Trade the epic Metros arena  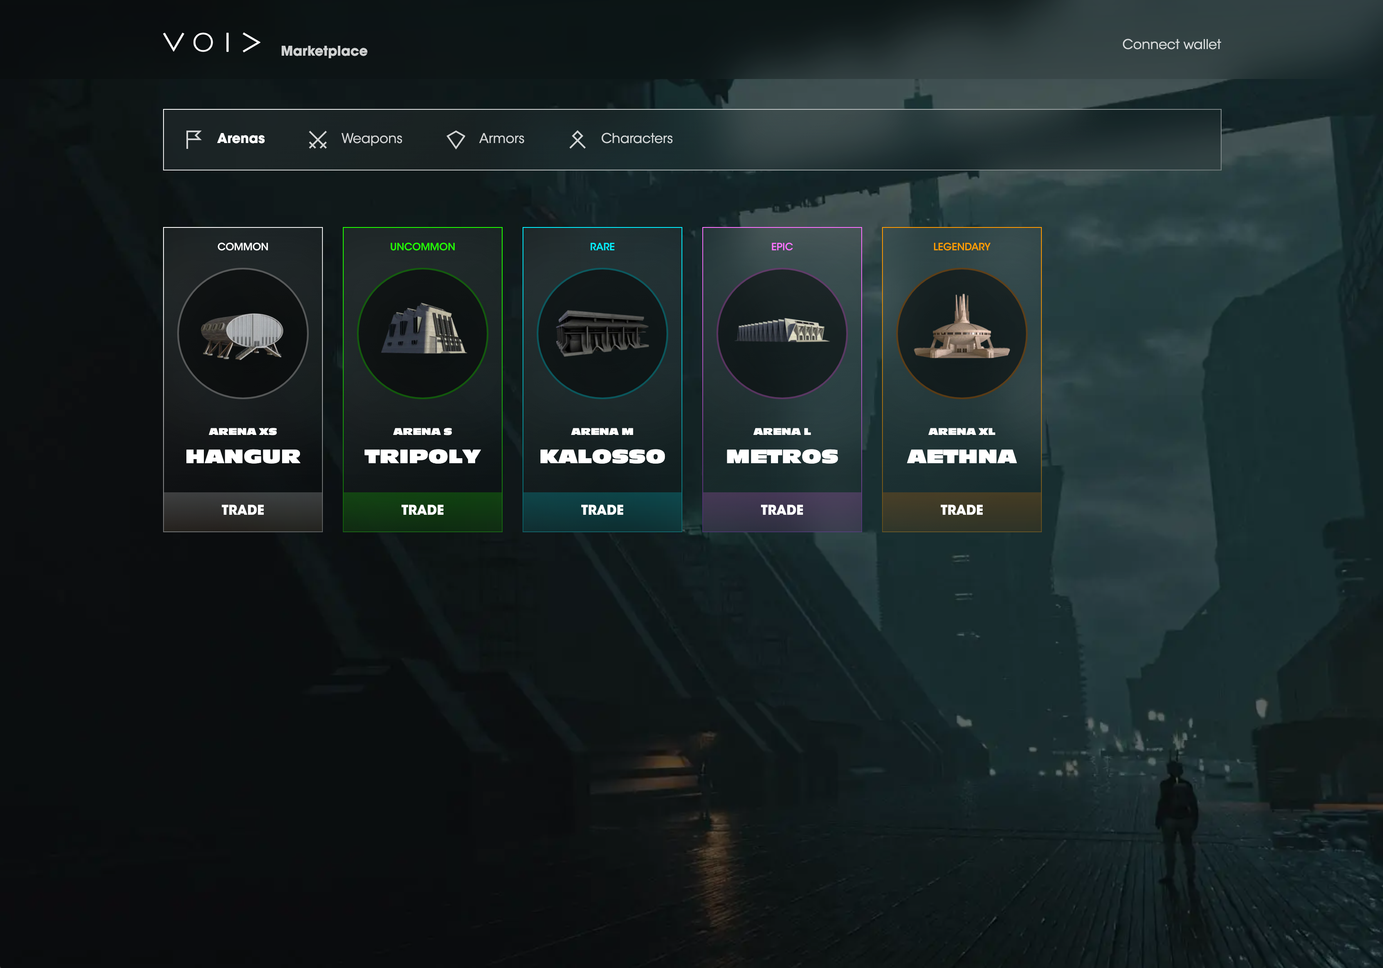[782, 511]
